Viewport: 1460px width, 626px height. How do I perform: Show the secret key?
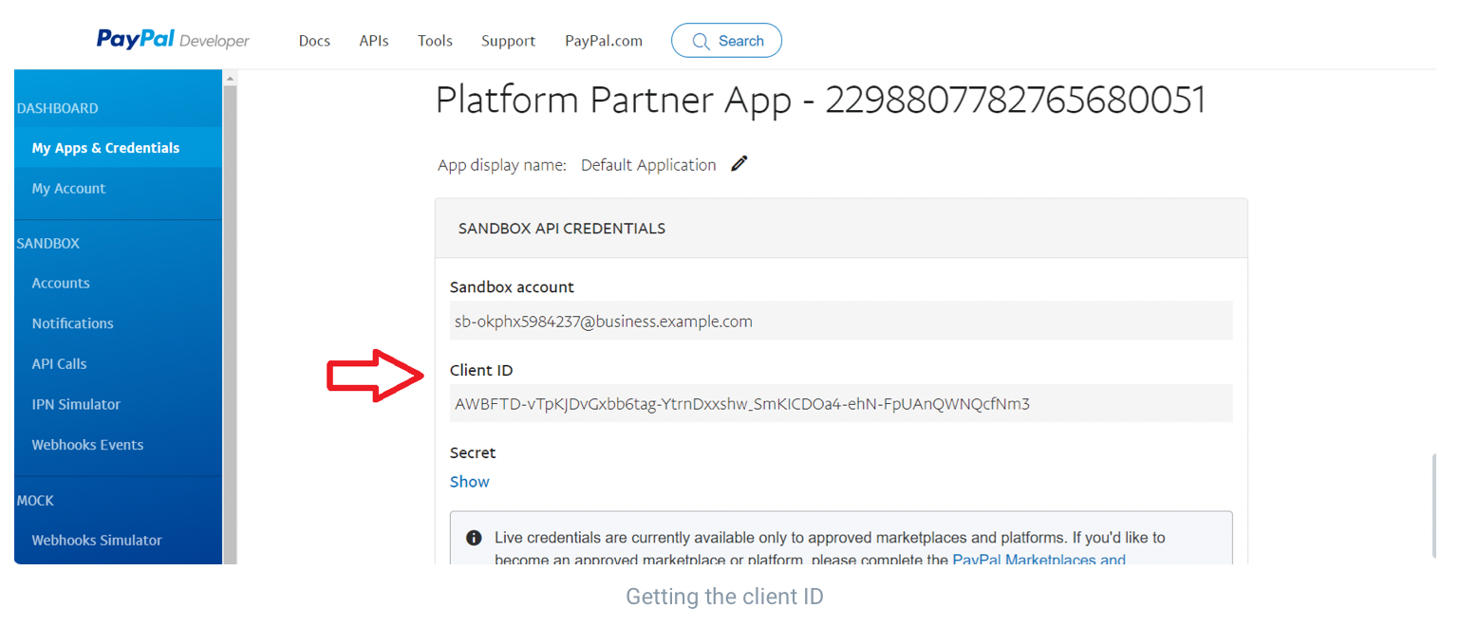[x=469, y=482]
